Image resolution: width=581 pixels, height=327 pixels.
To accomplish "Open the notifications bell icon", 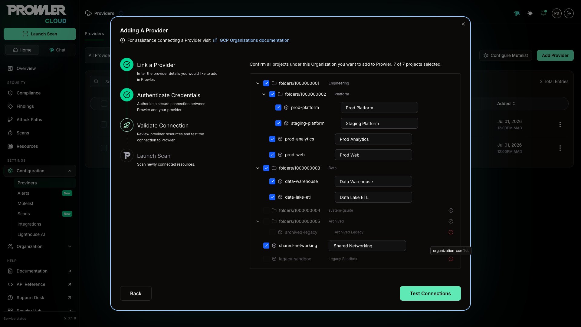I will [x=543, y=13].
